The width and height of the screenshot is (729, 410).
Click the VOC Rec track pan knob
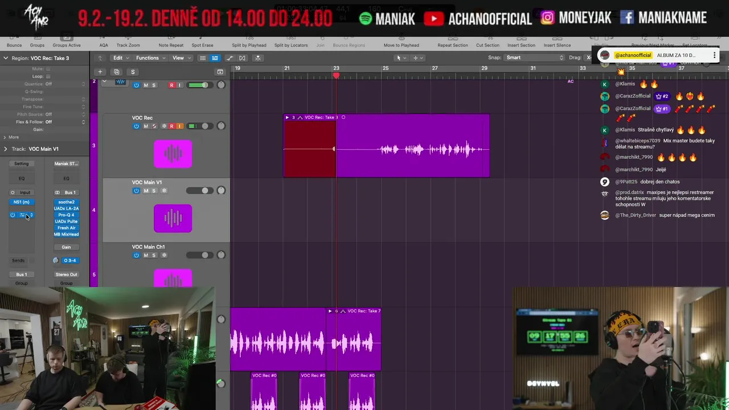pos(221,126)
